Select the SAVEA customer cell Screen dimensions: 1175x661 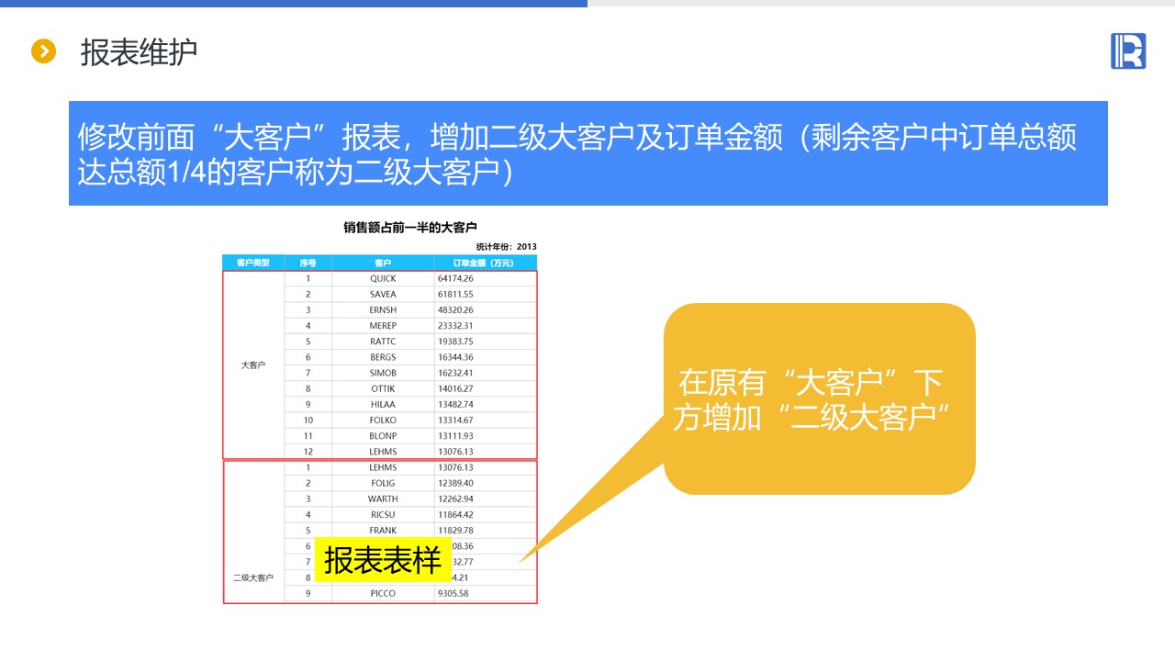(x=383, y=294)
